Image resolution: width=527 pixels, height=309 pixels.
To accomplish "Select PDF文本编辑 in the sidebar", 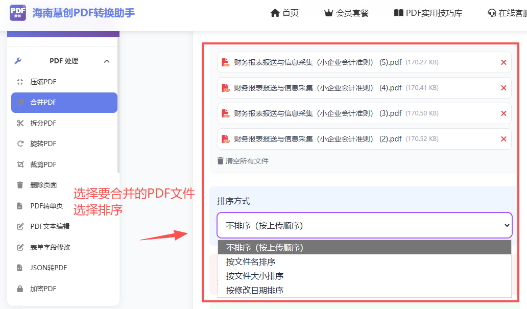I will [64, 226].
